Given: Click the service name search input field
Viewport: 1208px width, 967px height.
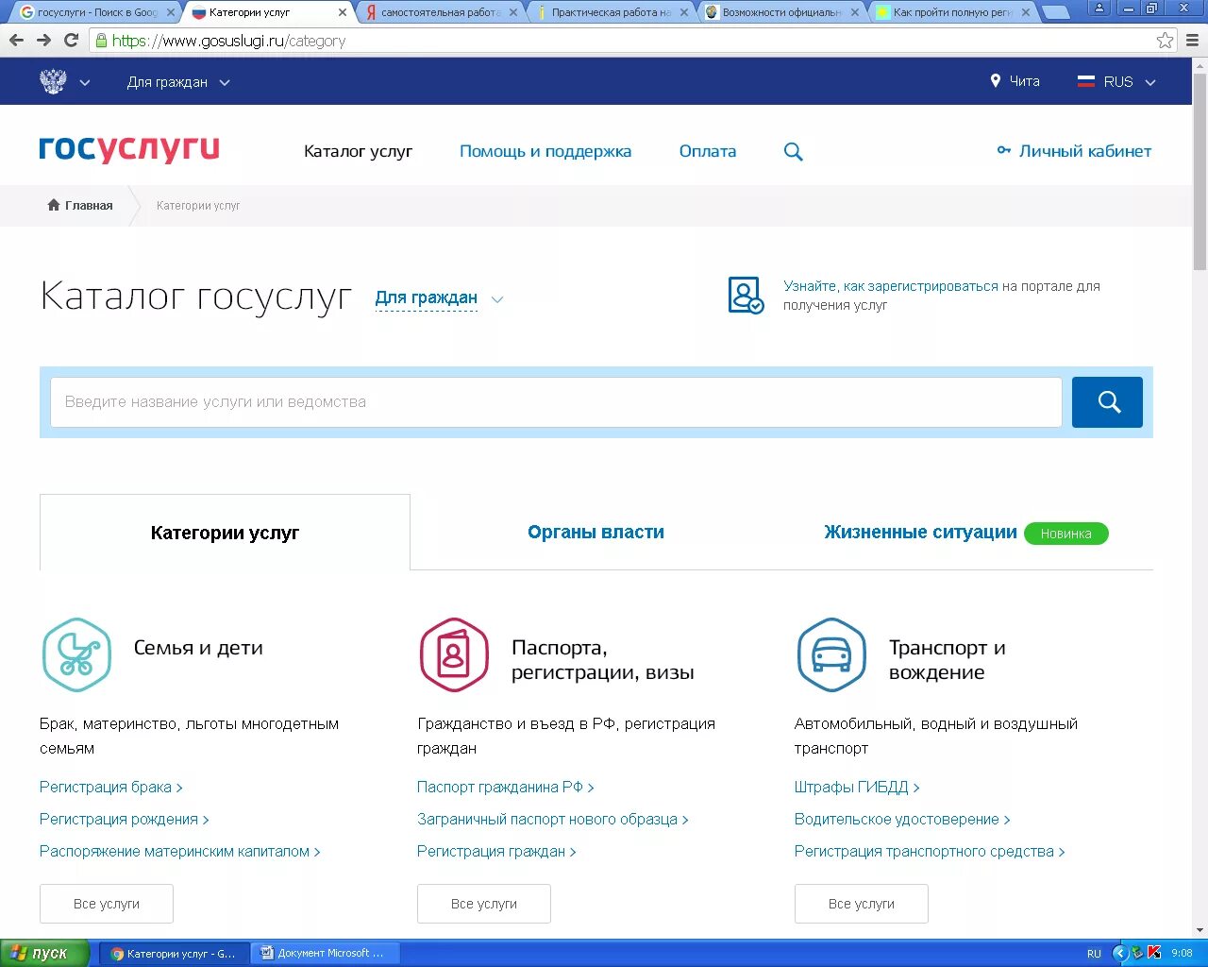Looking at the screenshot, I should [x=556, y=402].
